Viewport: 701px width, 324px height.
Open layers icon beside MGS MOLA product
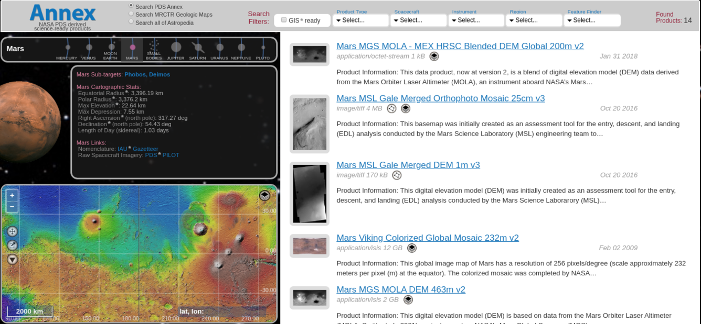[434, 57]
